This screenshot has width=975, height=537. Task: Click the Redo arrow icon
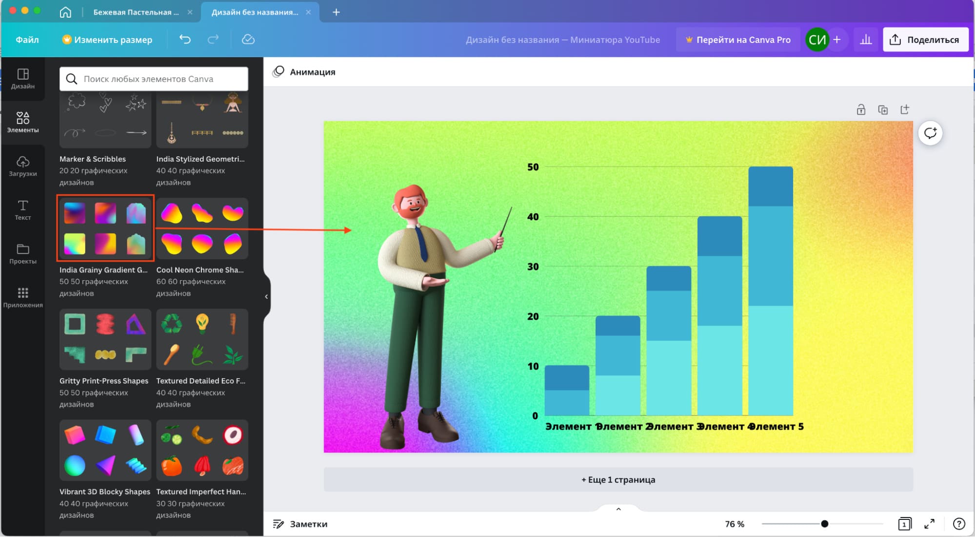pos(213,40)
